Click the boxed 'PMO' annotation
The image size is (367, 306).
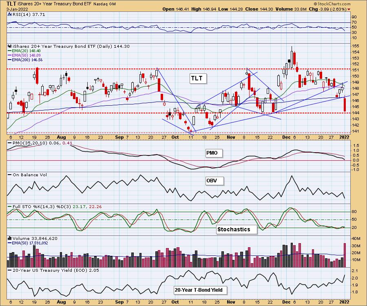pyautogui.click(x=214, y=153)
